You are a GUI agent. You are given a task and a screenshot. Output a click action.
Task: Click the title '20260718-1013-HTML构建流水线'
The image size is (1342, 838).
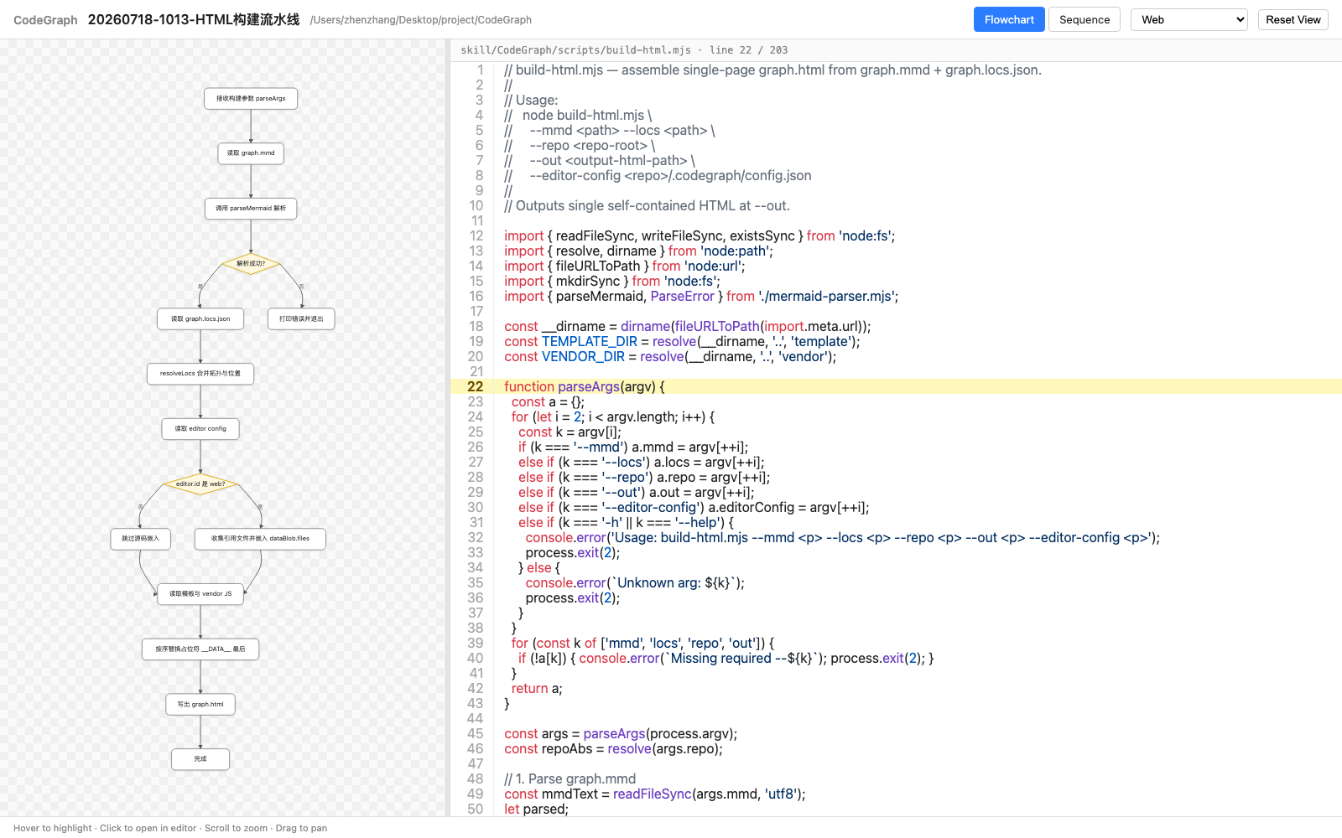194,19
